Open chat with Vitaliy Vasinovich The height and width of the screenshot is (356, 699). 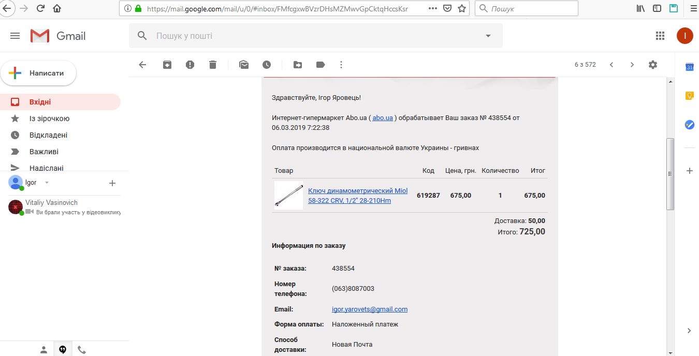click(x=64, y=207)
